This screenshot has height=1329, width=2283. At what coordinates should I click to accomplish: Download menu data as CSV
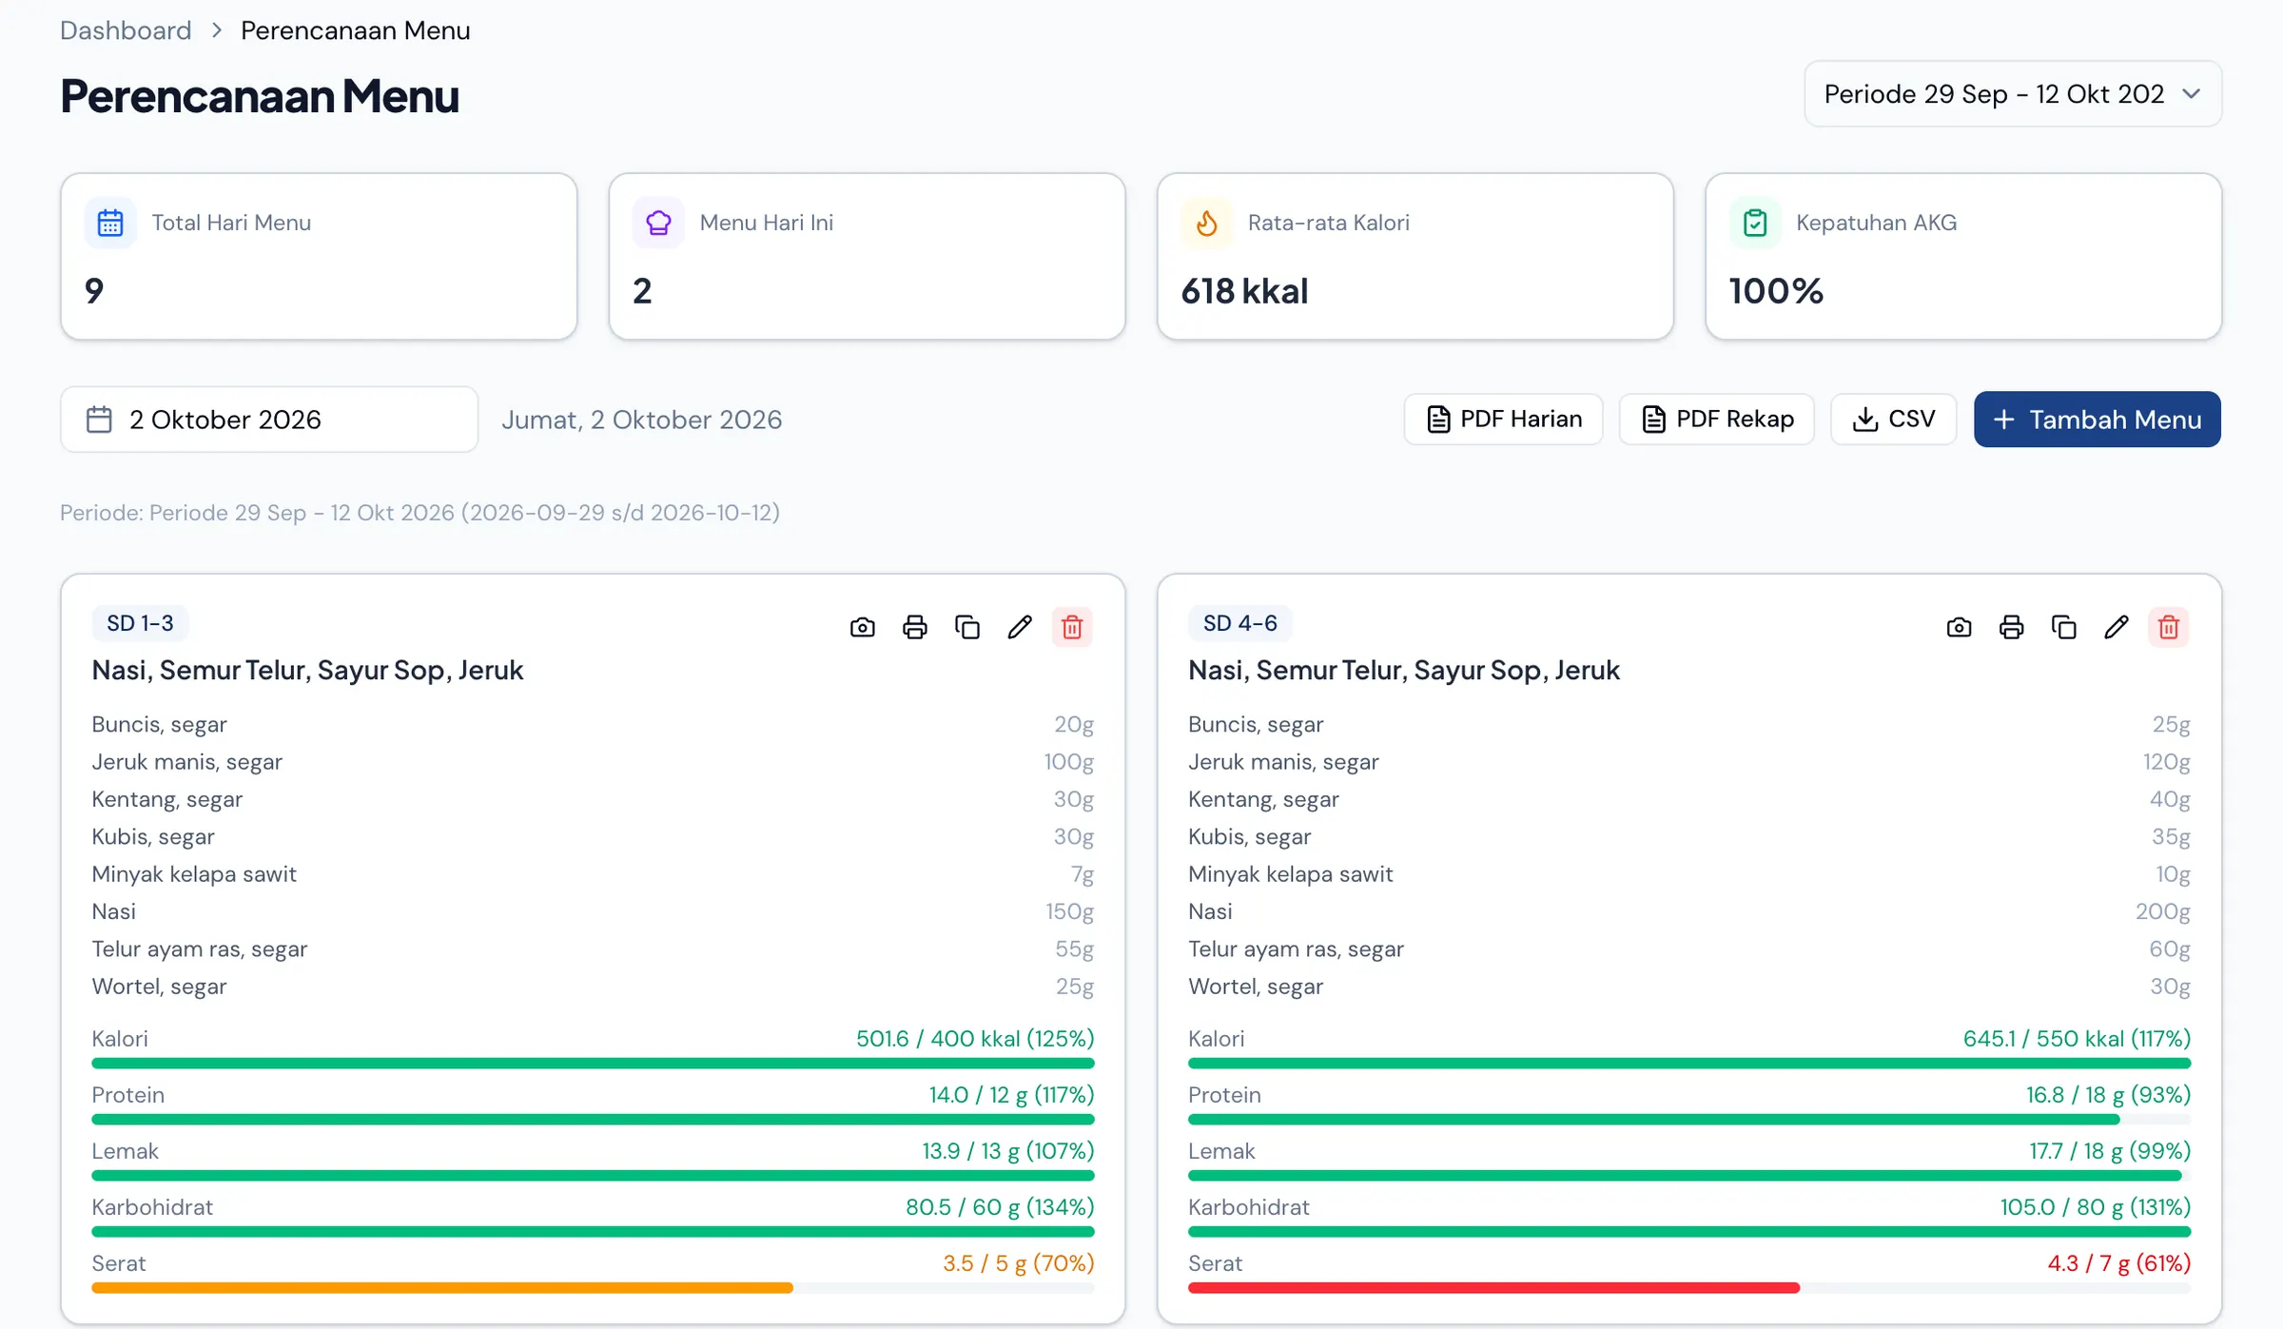coord(1894,420)
